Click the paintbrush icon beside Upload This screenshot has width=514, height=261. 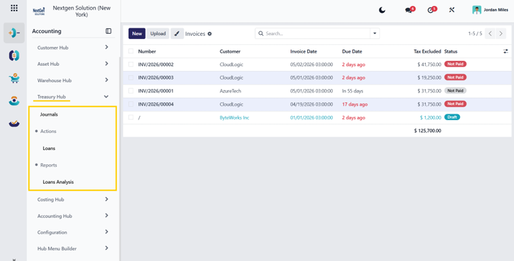[x=177, y=34]
